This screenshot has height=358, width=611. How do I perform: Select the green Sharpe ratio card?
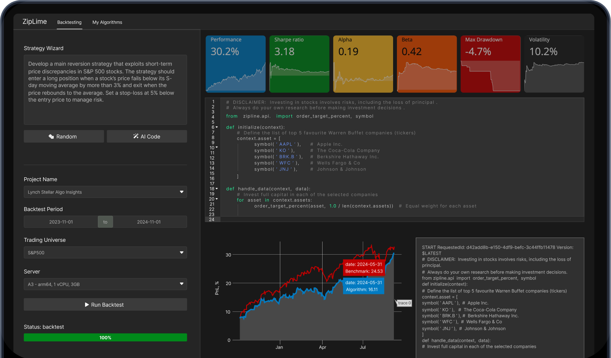(x=299, y=64)
